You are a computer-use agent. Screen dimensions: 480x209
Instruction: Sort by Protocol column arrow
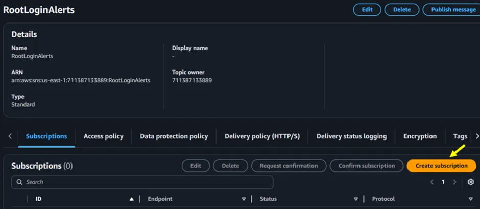[471, 199]
